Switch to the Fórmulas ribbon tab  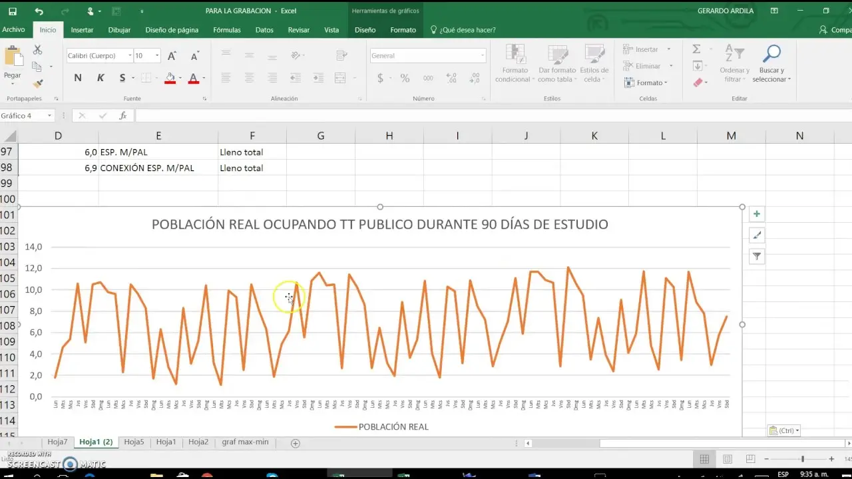226,30
